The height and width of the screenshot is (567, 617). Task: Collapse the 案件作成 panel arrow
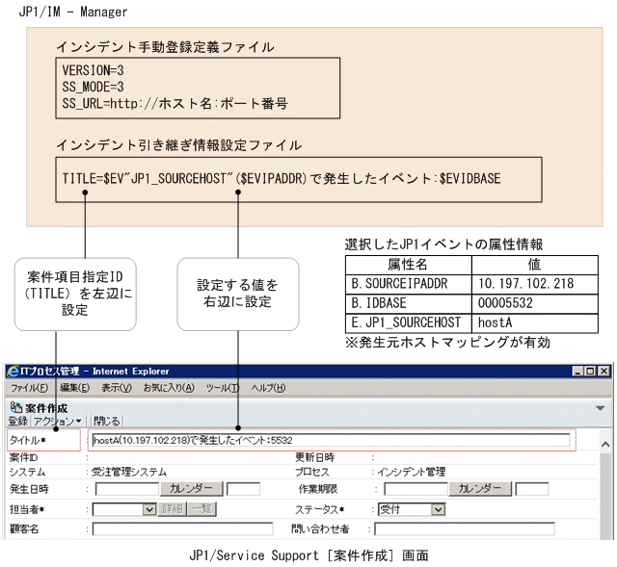pos(601,408)
